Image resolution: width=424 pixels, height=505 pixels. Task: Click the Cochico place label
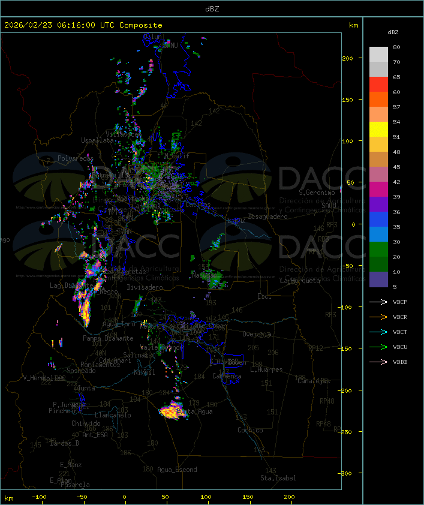(250, 430)
